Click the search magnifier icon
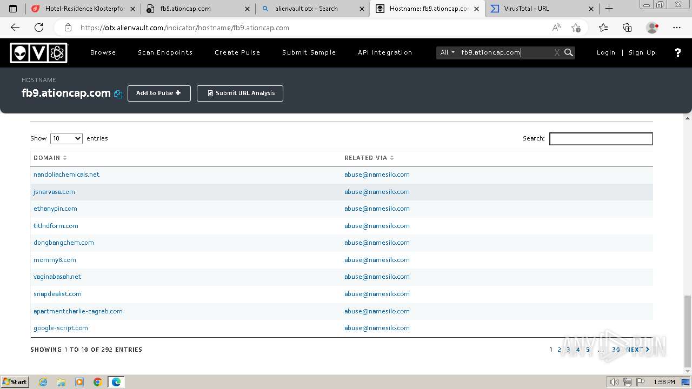This screenshot has width=692, height=389. (x=569, y=52)
